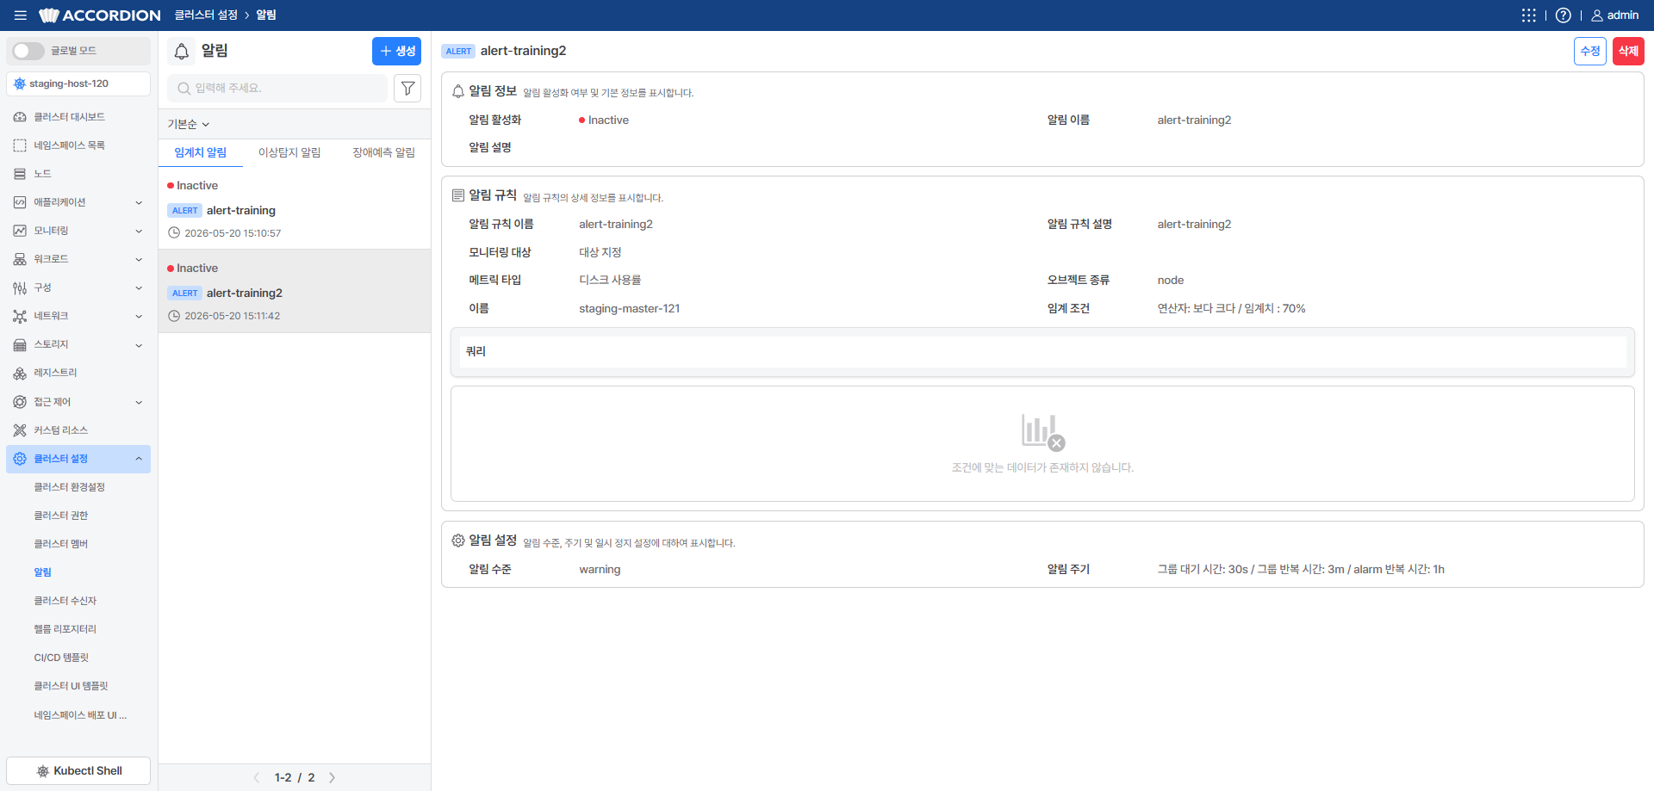Expand the 접근 제어 menu chevron
Image resolution: width=1654 pixels, height=791 pixels.
point(139,402)
